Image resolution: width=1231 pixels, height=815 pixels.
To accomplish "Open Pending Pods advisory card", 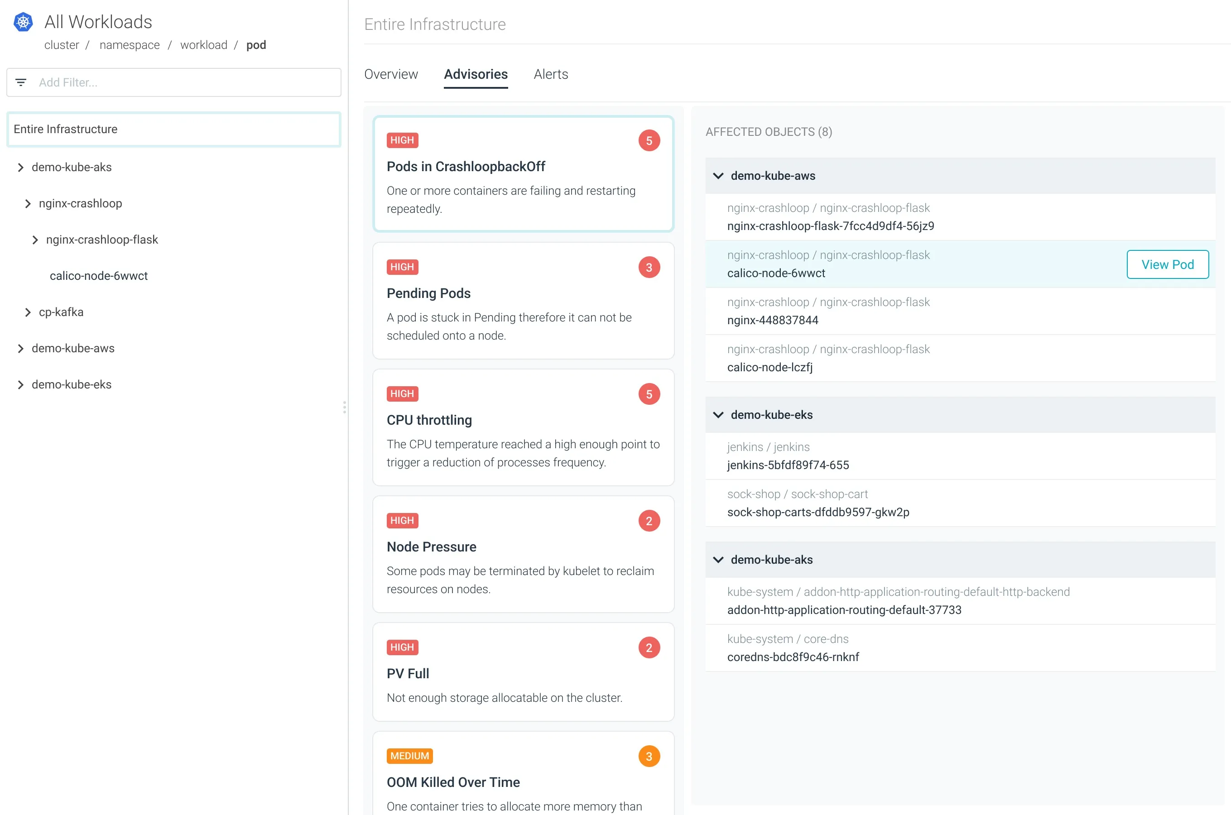I will pyautogui.click(x=523, y=301).
